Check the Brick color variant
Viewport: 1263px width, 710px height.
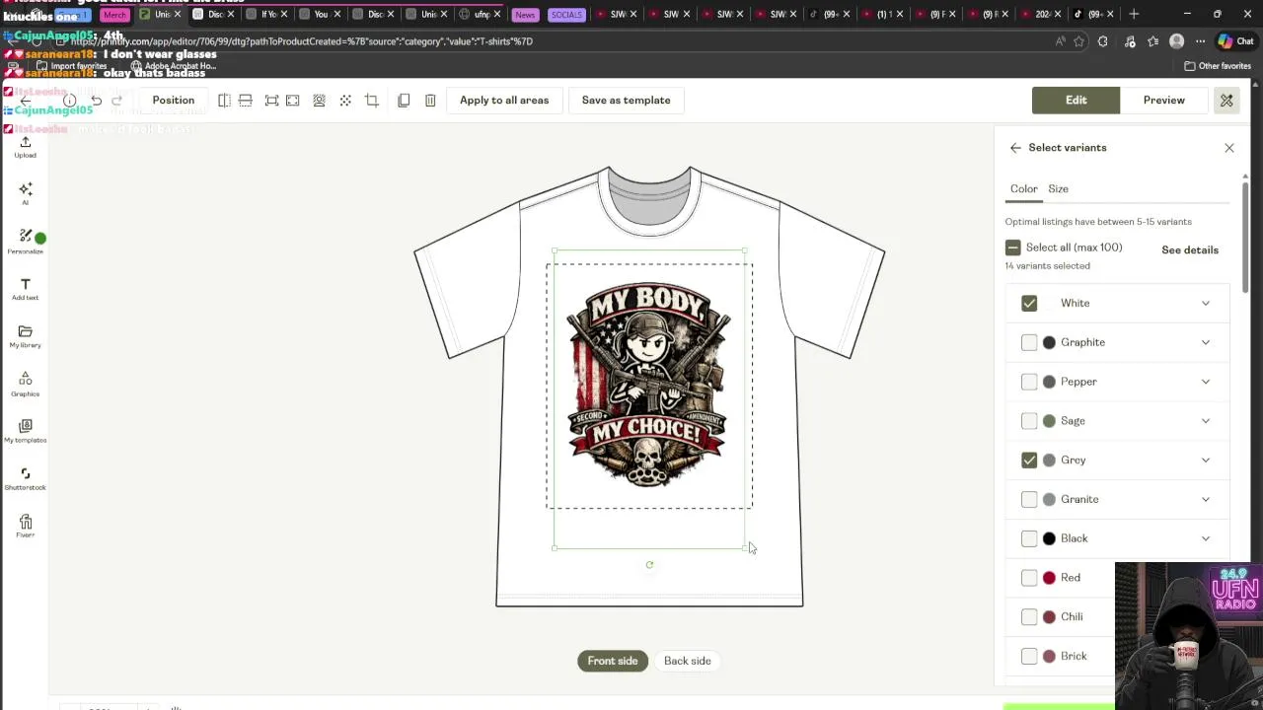1029,656
